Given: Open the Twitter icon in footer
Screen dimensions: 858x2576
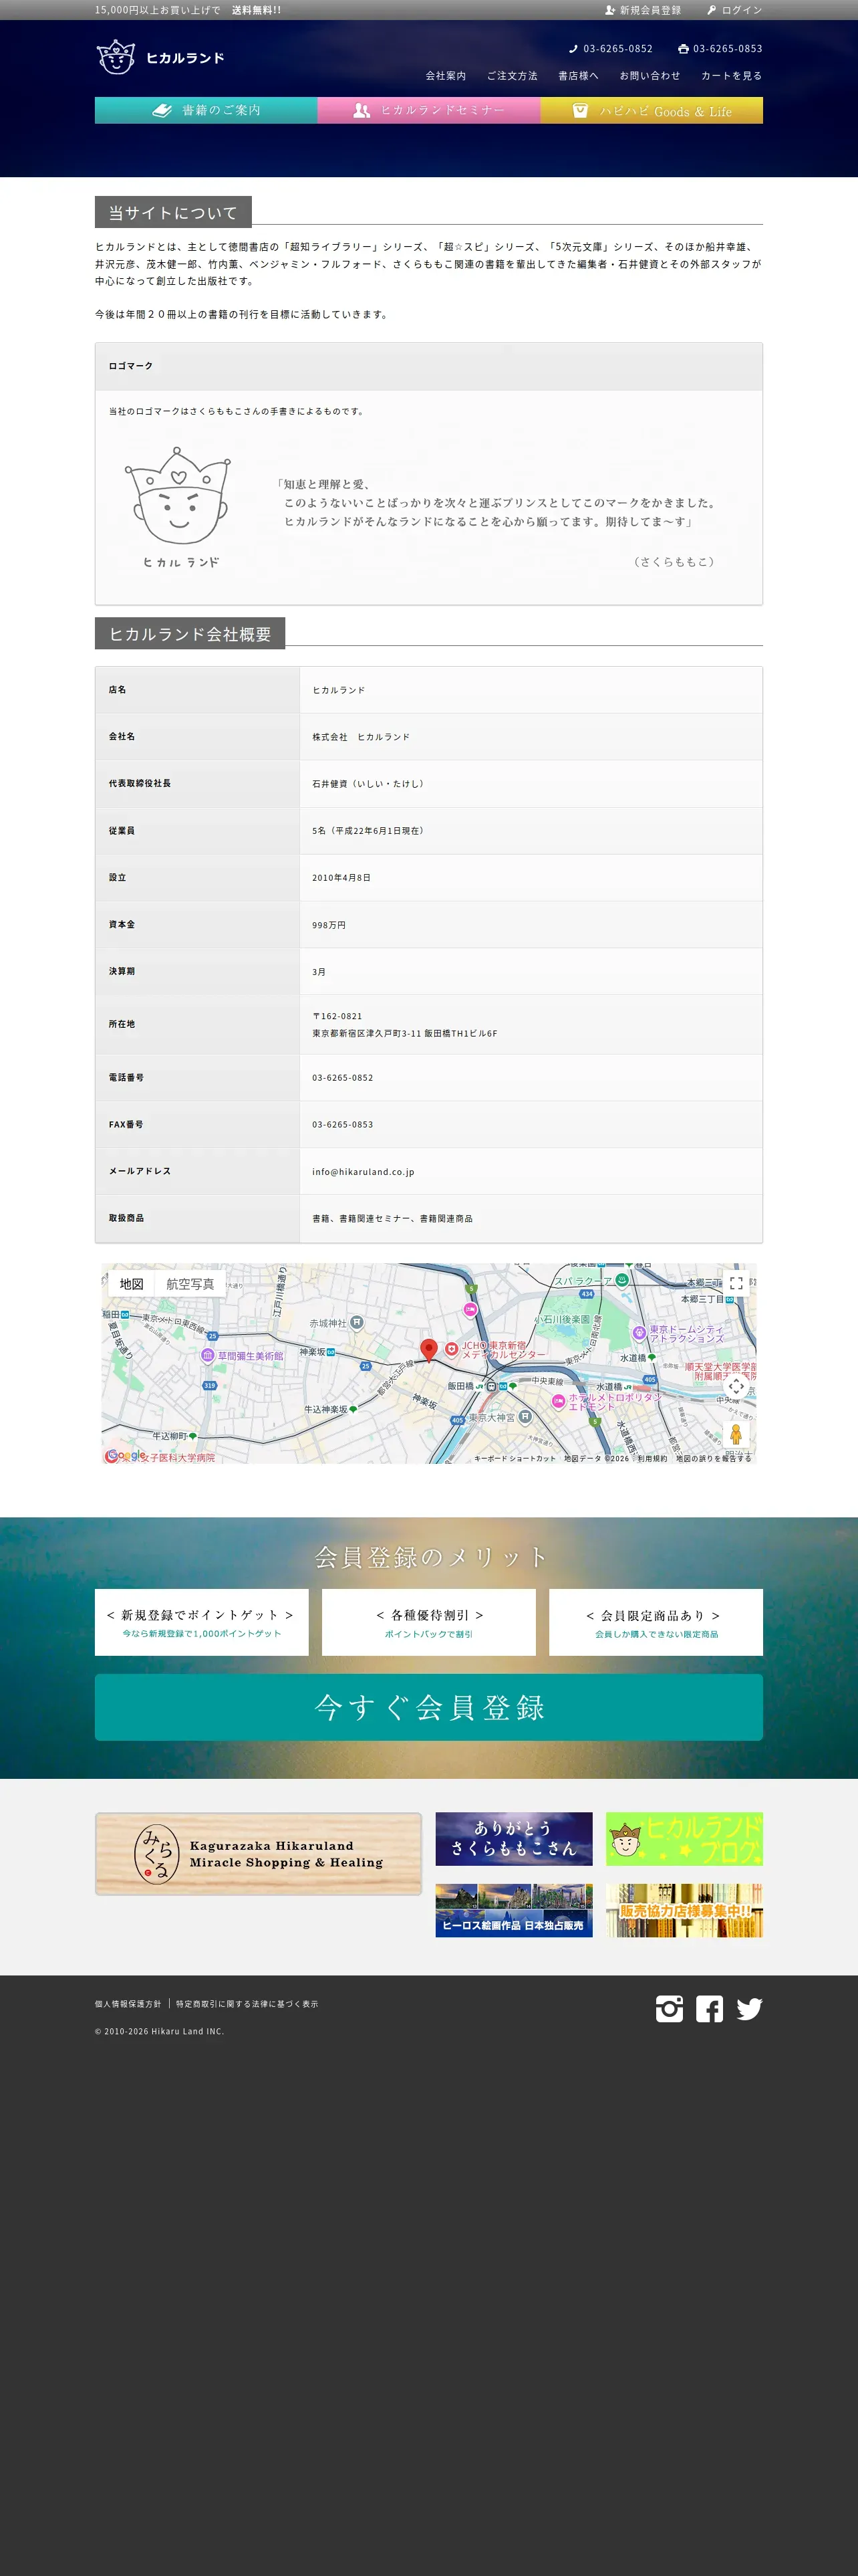Looking at the screenshot, I should (x=749, y=2008).
